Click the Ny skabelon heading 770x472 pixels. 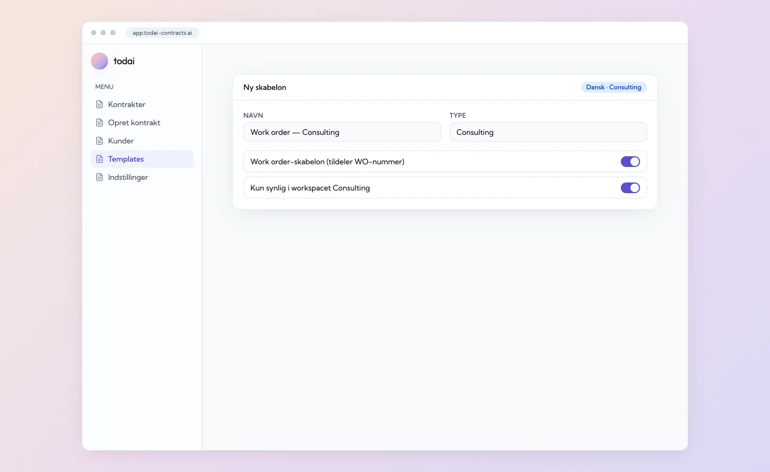tap(265, 87)
